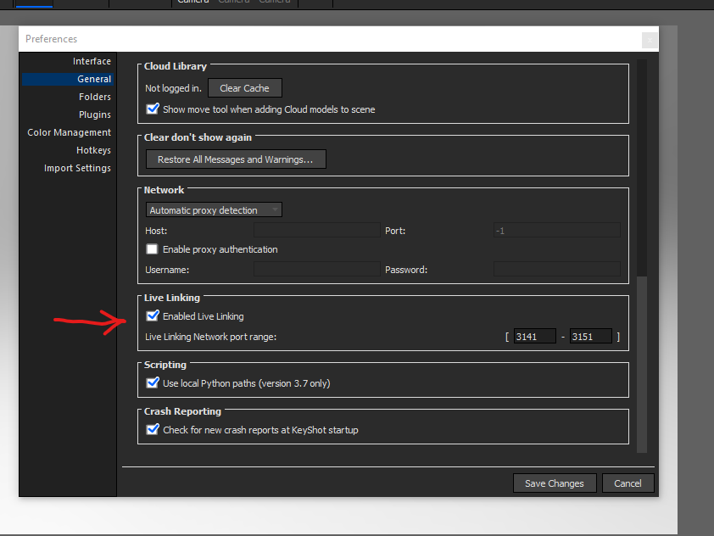
Task: Switch to Plugins preferences
Action: click(94, 114)
